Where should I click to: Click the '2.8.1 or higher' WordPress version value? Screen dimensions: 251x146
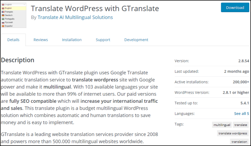click(236, 92)
